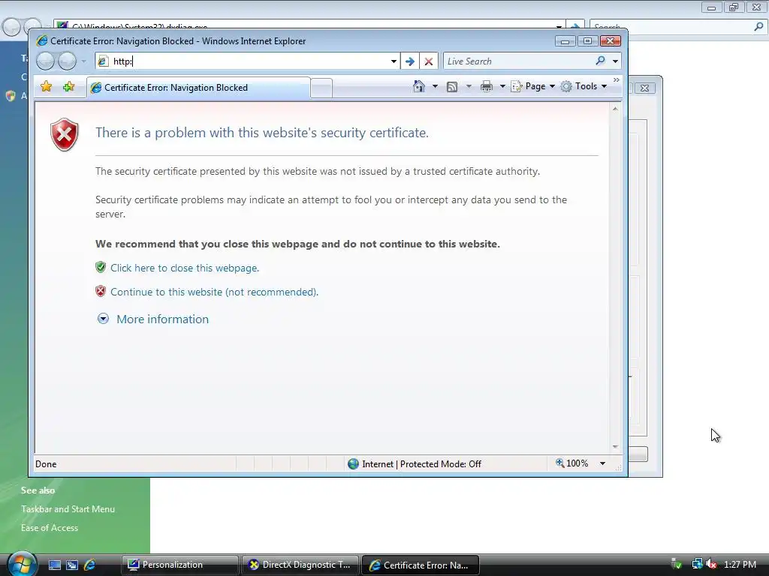The height and width of the screenshot is (576, 769).
Task: Click the network tray icon
Action: [697, 565]
